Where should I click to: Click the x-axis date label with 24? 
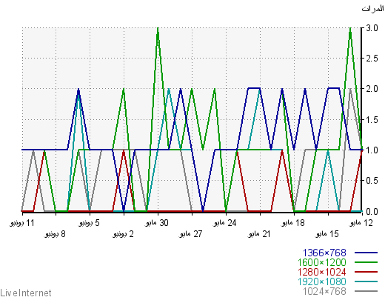pos(225,223)
